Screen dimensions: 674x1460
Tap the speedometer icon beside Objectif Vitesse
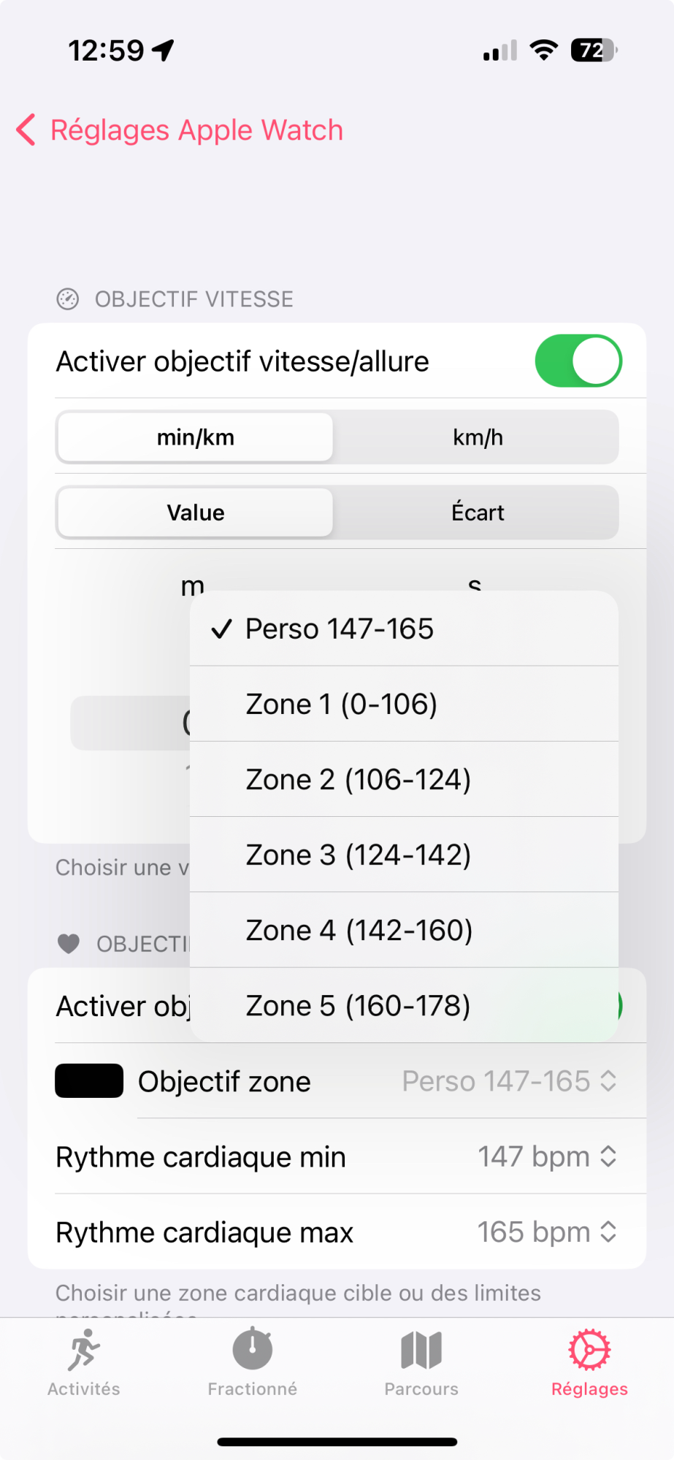coord(68,299)
